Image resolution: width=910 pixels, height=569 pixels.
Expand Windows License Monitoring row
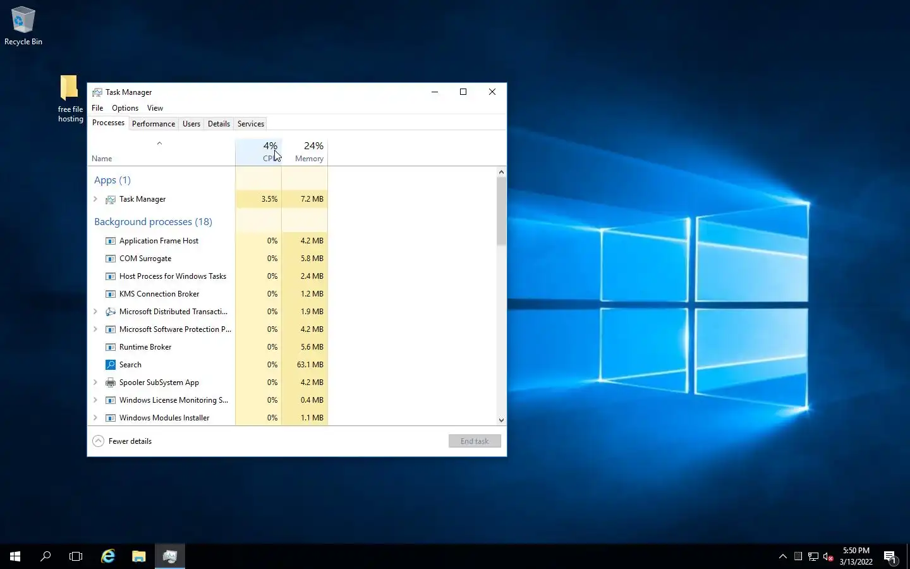tap(95, 400)
